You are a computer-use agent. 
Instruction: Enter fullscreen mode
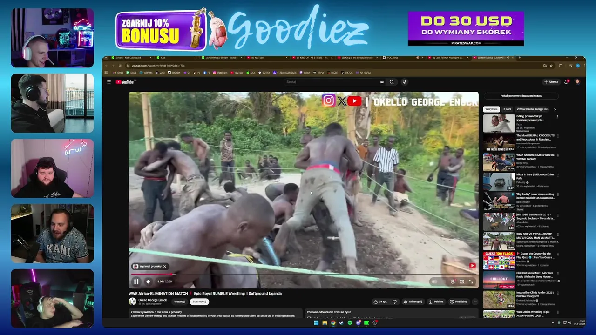471,281
